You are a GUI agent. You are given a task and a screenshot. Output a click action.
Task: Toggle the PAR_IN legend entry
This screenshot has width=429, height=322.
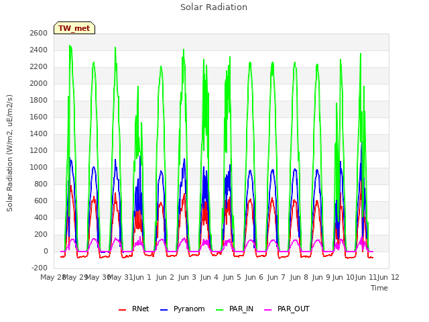235,309
